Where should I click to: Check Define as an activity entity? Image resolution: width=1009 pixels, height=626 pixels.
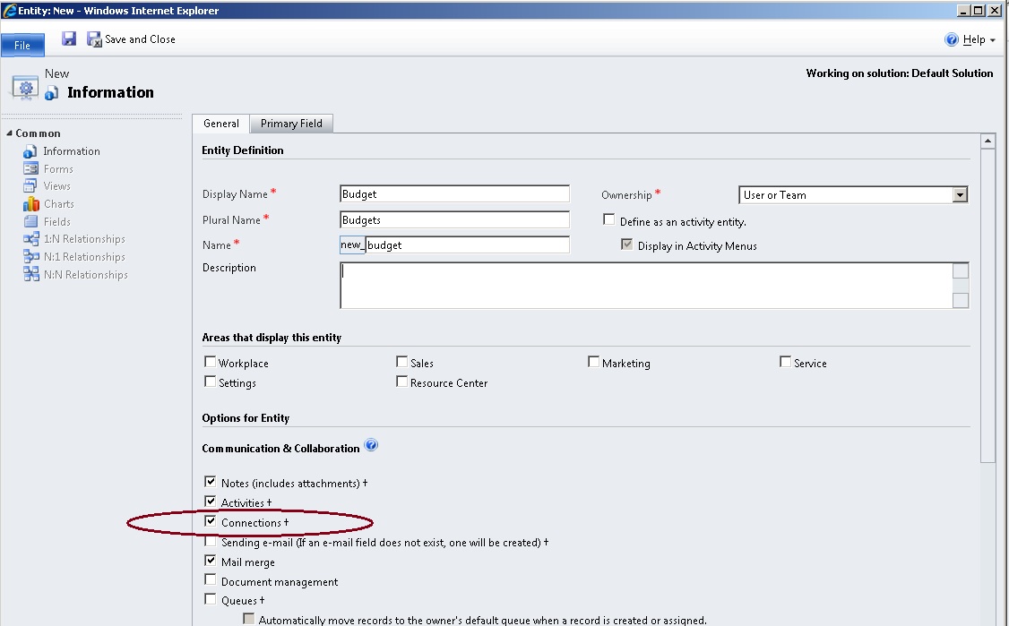point(609,220)
